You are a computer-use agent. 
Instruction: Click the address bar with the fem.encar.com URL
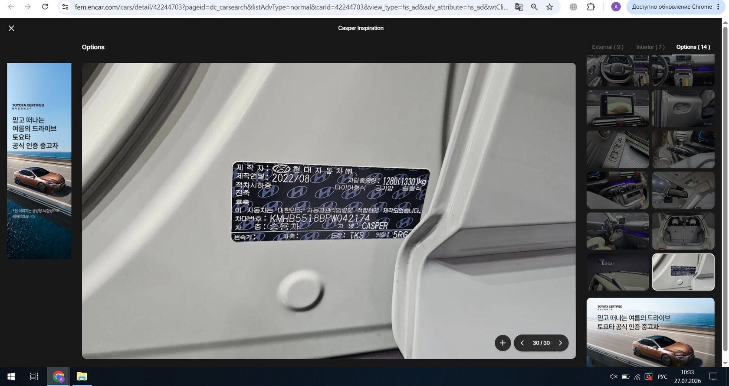tap(291, 7)
